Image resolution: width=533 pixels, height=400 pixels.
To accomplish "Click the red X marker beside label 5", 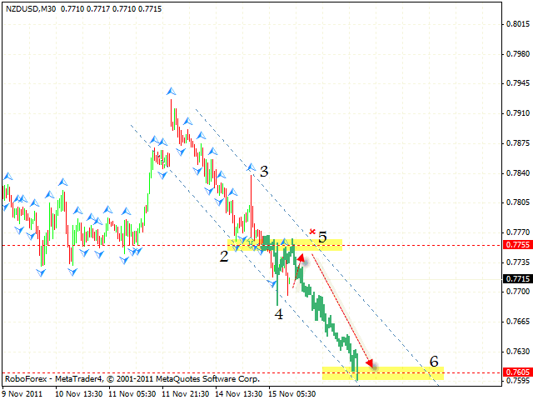I will pos(312,231).
